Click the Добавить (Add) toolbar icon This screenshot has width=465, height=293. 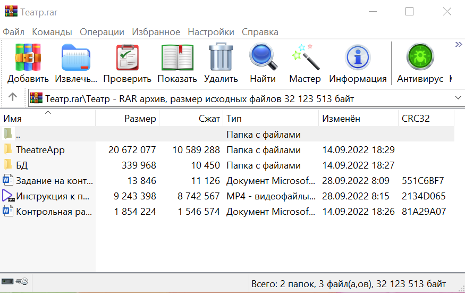[28, 57]
